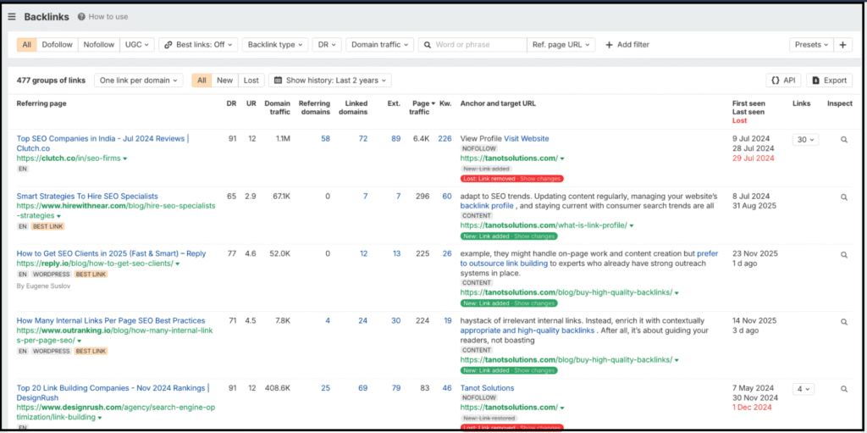Open the UGC dropdown
Image resolution: width=867 pixels, height=433 pixels.
tap(137, 45)
